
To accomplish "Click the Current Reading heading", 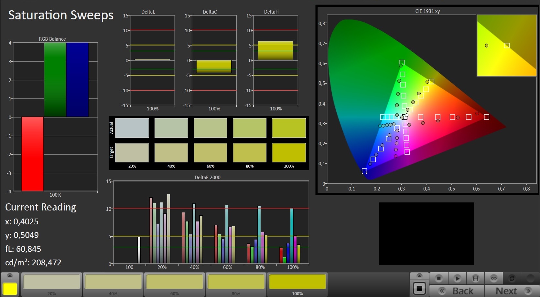I will click(41, 207).
